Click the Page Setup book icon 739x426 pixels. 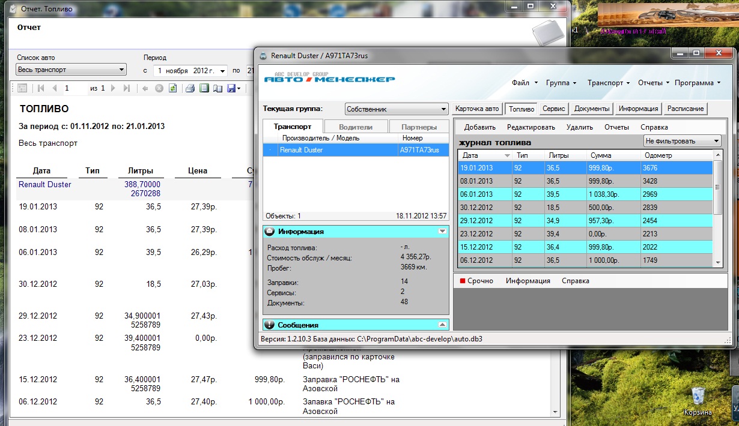pyautogui.click(x=217, y=88)
